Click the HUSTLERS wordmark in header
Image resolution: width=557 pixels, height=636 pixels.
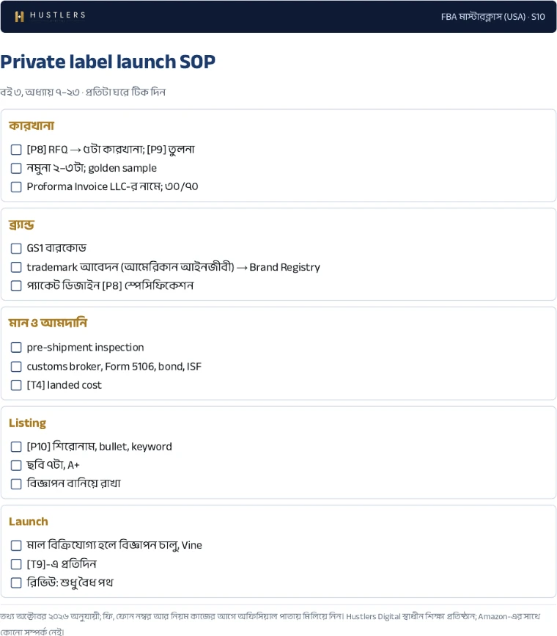click(58, 15)
